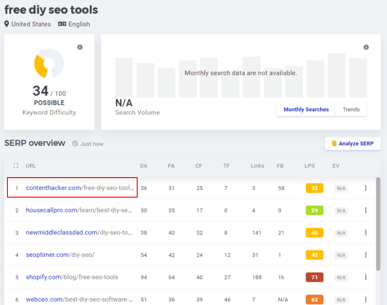The height and width of the screenshot is (305, 387).
Task: Switch to Trends tab
Action: point(351,109)
